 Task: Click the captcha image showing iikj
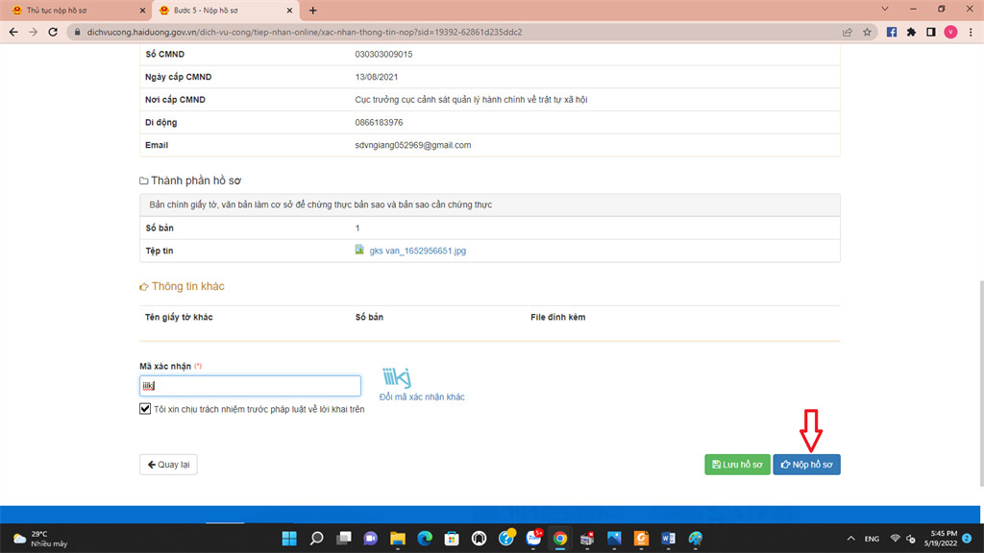click(x=397, y=377)
